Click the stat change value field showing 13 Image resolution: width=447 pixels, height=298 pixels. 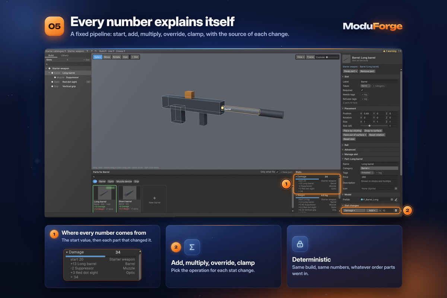[387, 210]
